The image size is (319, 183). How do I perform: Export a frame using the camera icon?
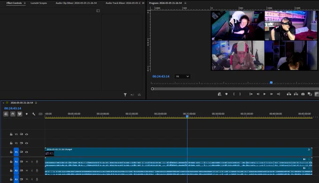(303, 94)
